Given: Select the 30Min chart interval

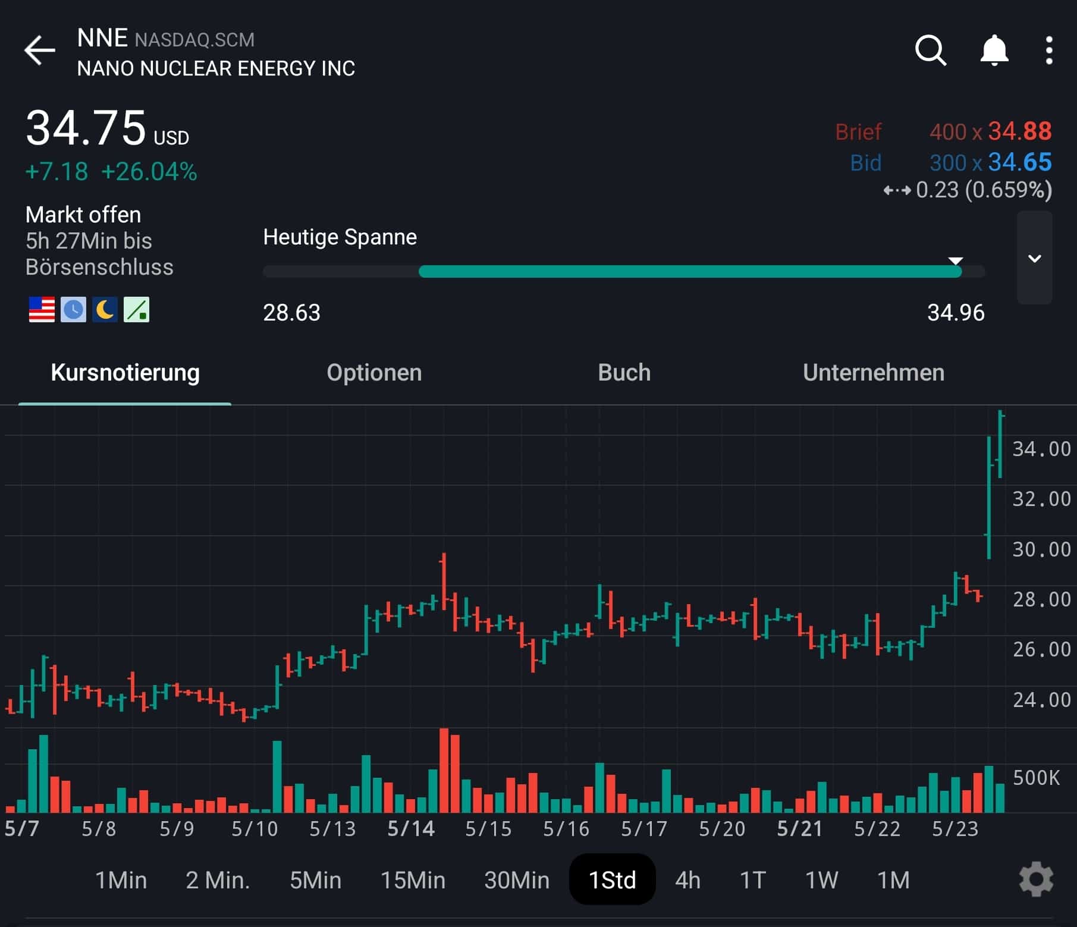Looking at the screenshot, I should pyautogui.click(x=517, y=880).
